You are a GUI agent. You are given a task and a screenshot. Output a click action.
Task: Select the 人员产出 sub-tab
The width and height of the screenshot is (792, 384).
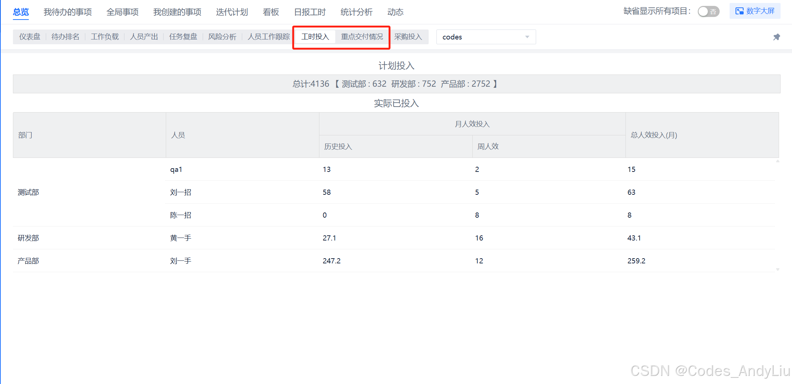coord(144,37)
